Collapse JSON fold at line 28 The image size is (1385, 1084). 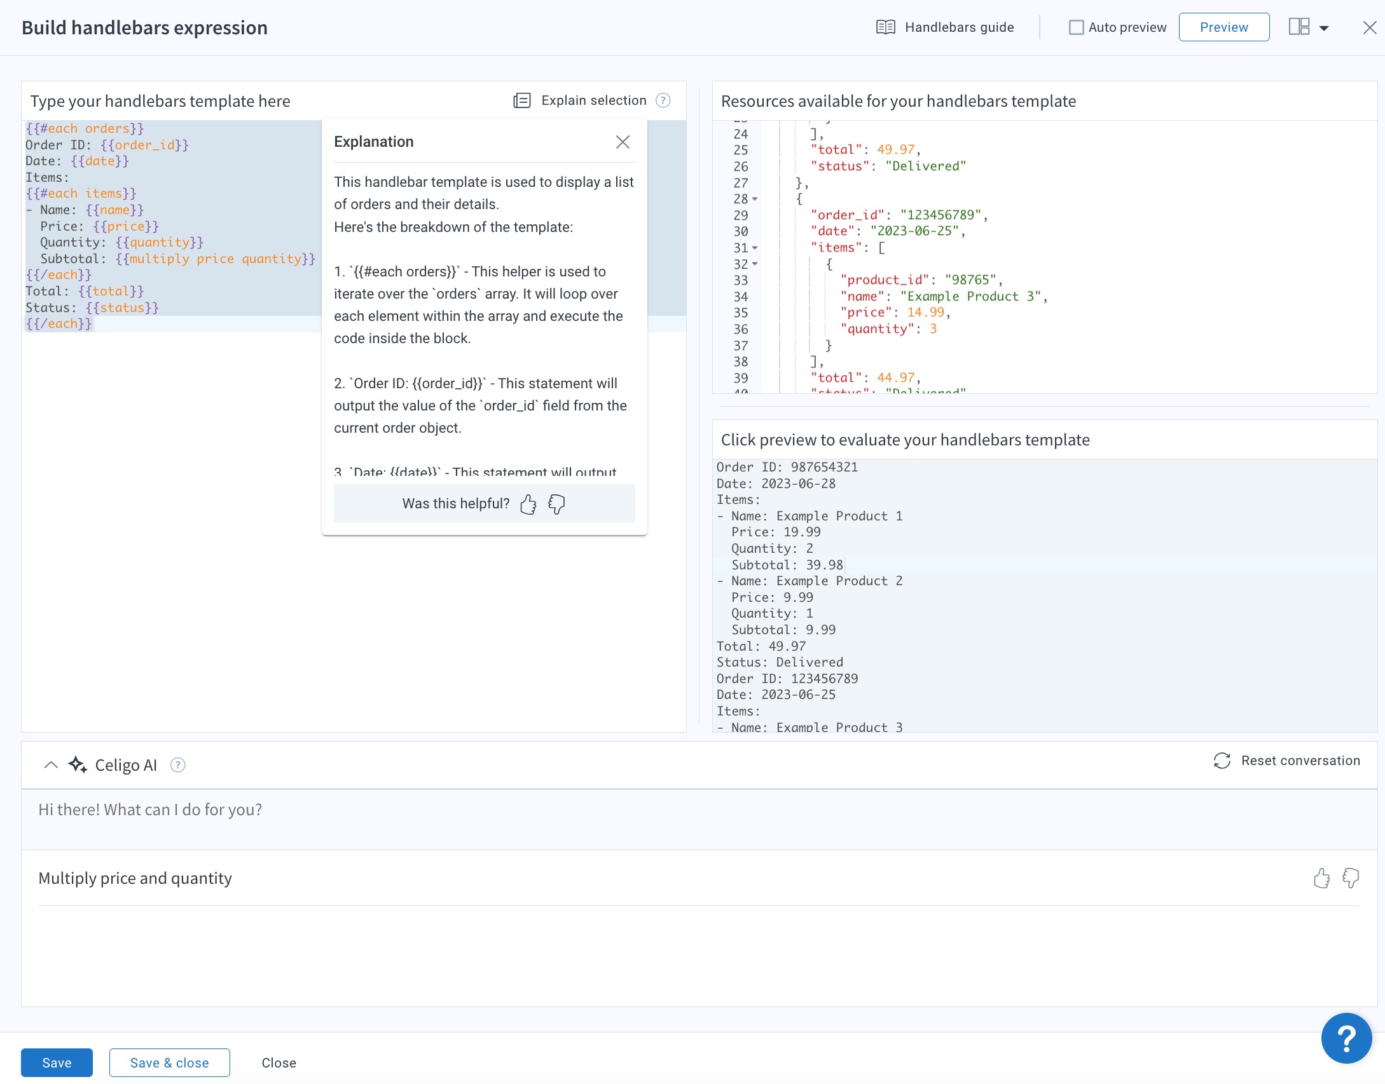(x=755, y=199)
